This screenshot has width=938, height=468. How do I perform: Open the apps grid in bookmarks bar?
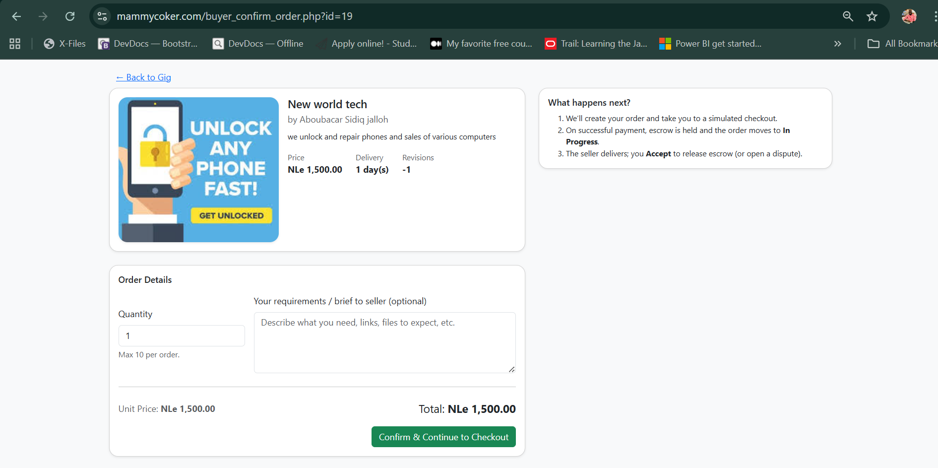pyautogui.click(x=15, y=44)
